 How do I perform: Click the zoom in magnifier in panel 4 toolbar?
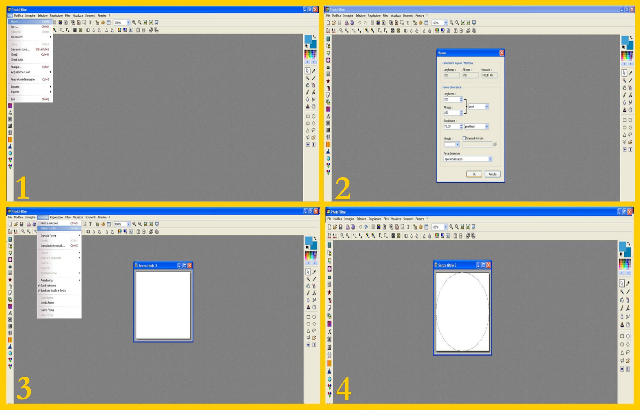[451, 227]
